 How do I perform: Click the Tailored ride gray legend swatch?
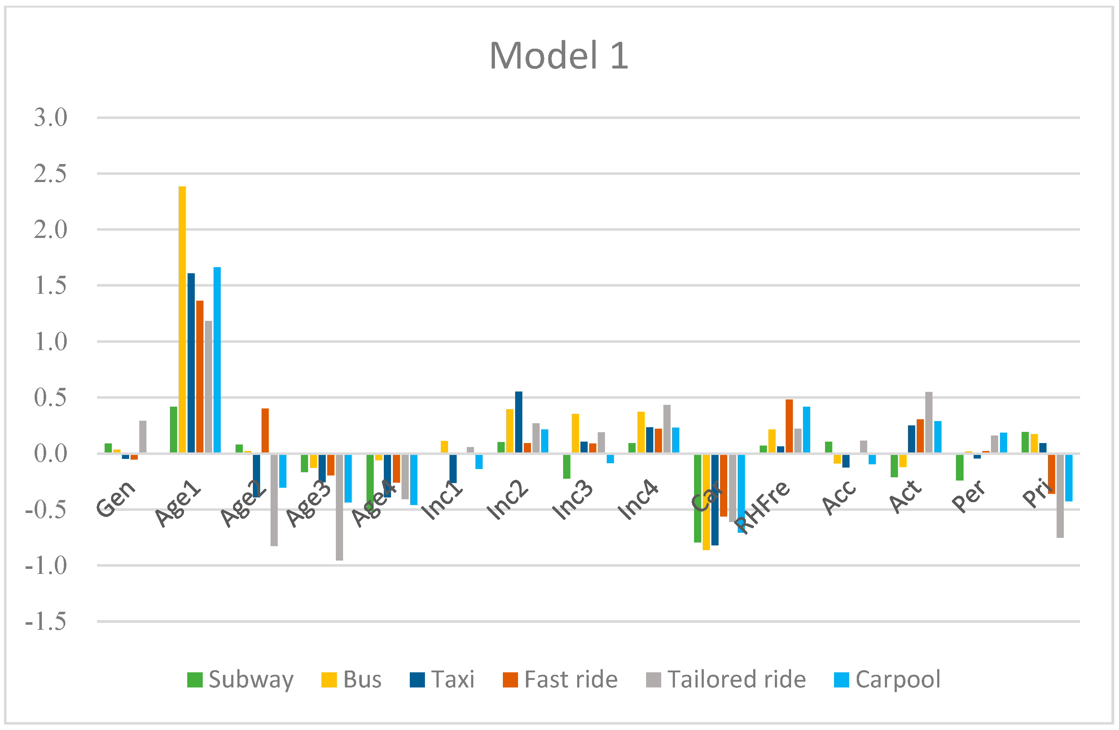point(654,680)
